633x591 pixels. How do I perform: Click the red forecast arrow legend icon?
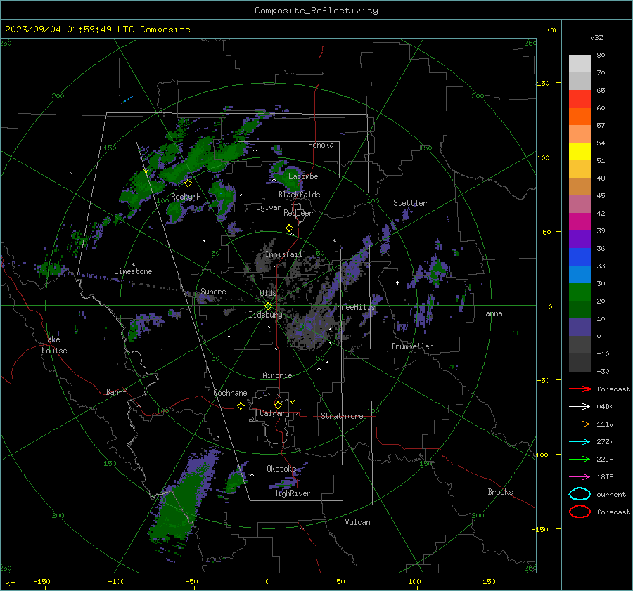580,389
